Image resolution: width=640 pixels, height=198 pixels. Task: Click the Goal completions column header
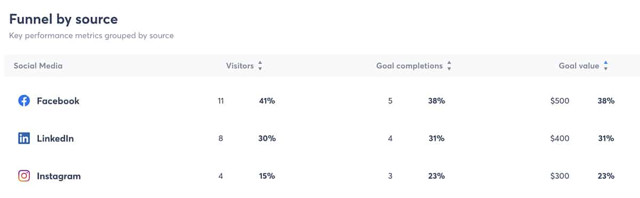410,66
